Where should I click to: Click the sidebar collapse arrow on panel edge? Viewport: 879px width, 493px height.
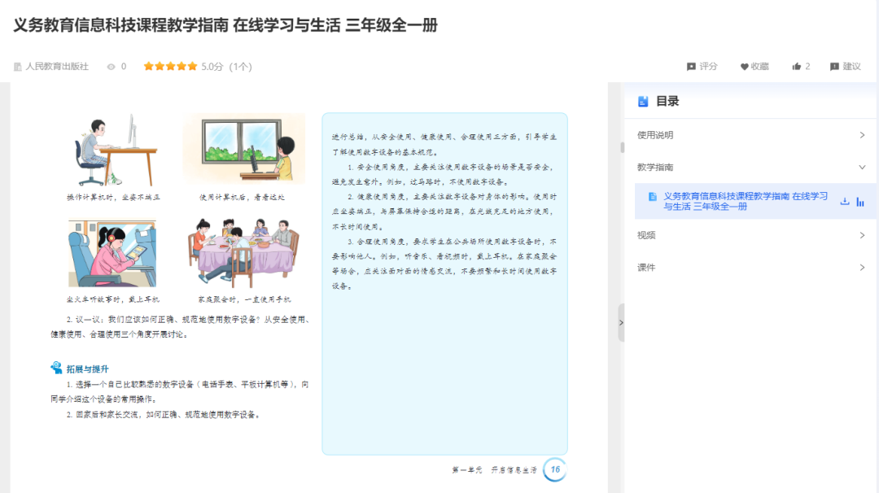click(x=619, y=322)
